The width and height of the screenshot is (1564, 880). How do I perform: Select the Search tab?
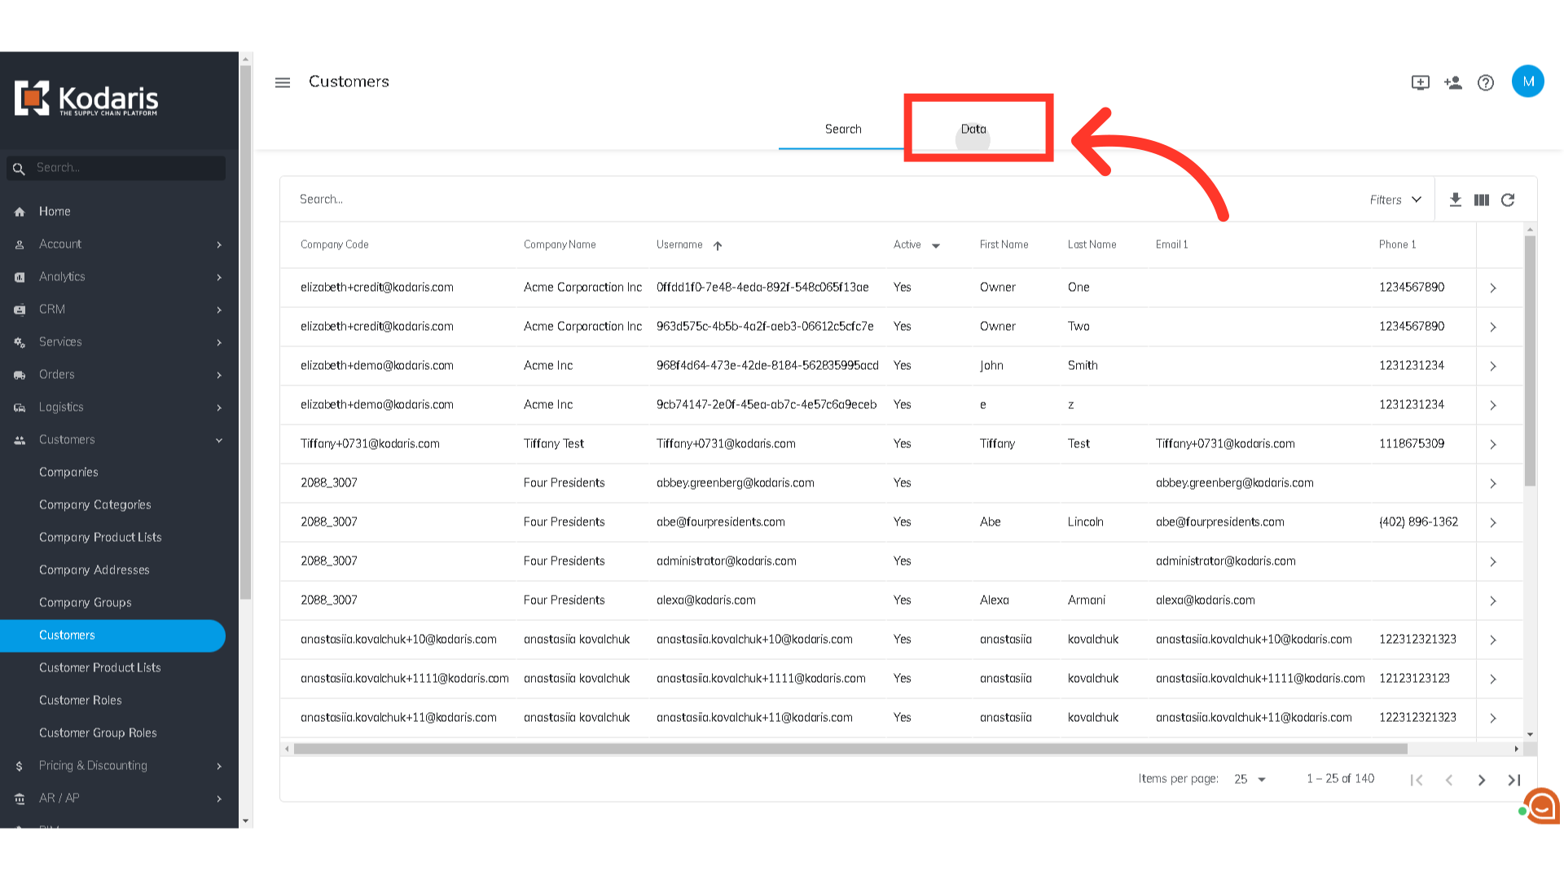point(843,129)
